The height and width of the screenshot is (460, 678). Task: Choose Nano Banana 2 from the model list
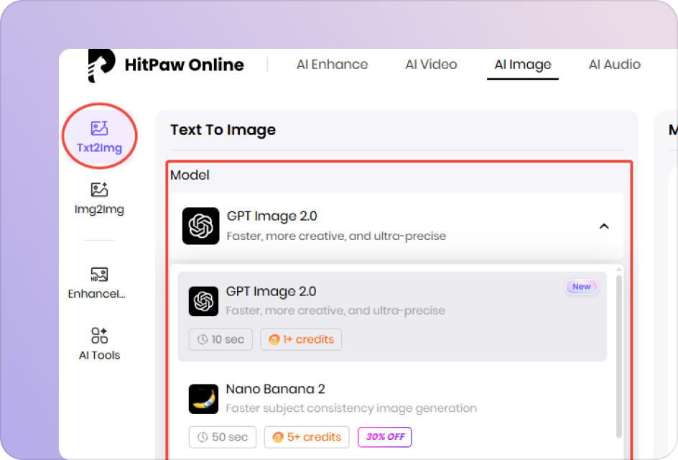392,413
